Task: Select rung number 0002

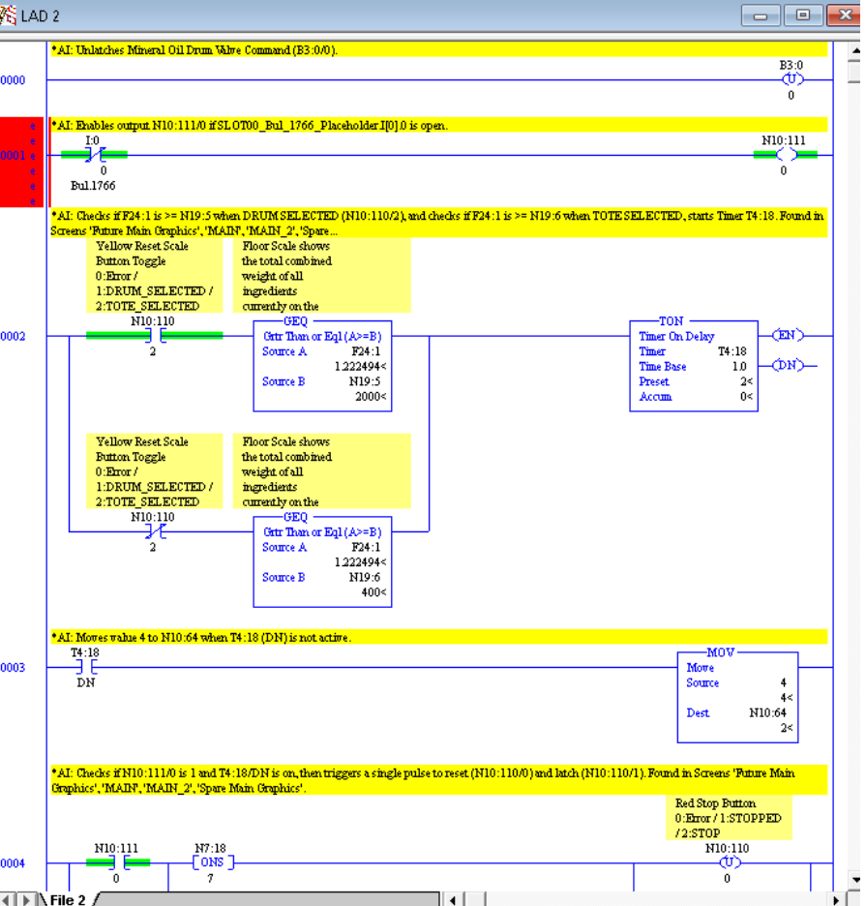Action: [x=14, y=336]
